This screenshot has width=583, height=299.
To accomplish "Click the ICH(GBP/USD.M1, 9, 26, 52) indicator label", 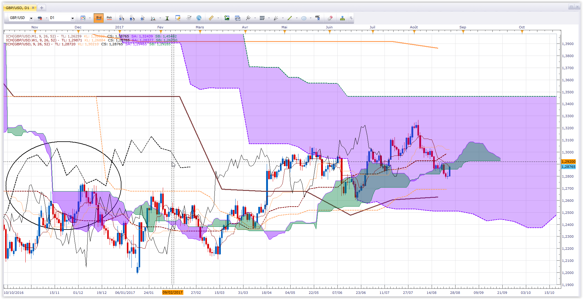I will tap(31, 36).
